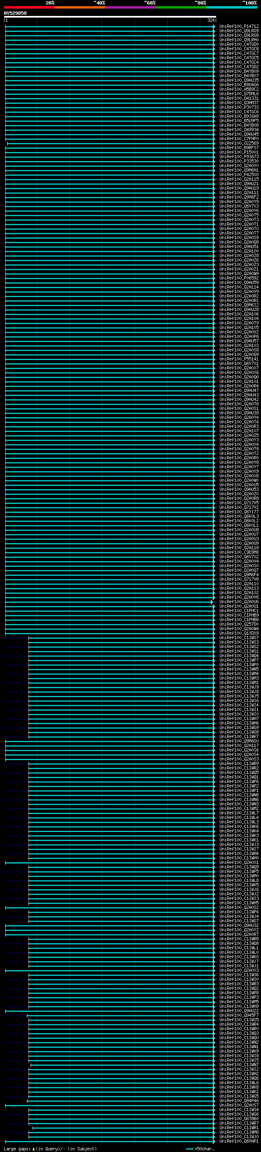Click label UniRef100_Q945F7

coord(239,1016)
